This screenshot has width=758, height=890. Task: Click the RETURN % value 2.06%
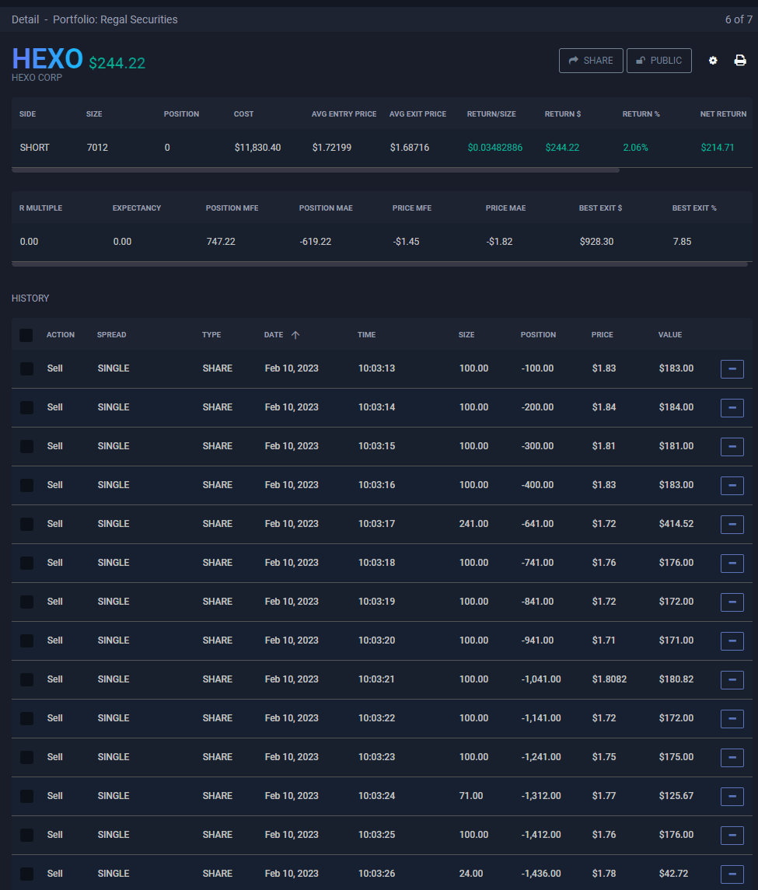pos(635,148)
